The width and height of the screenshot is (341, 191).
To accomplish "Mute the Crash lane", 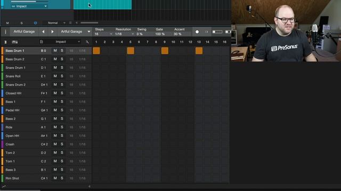I will [55, 144].
